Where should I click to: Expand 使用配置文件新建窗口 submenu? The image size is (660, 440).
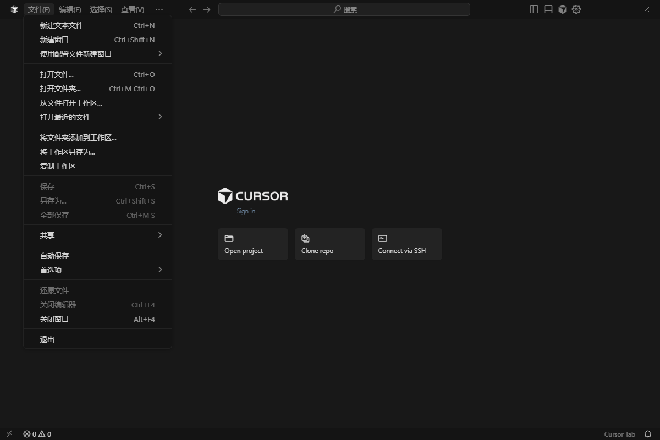pyautogui.click(x=77, y=53)
